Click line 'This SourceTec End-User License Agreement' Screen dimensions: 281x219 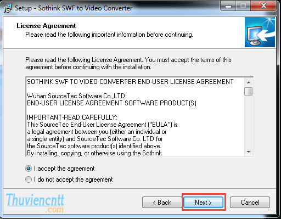(102, 125)
